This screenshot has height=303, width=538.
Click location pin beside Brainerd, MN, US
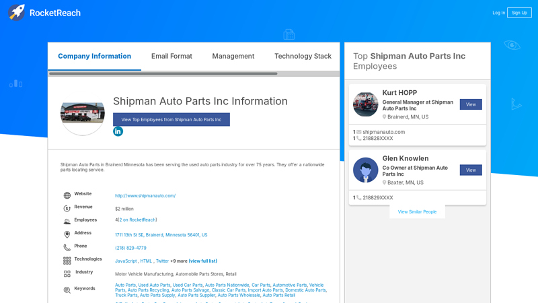pyautogui.click(x=384, y=116)
